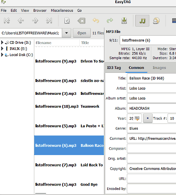
Task: Click the Encoded by field
Action: [152, 189]
